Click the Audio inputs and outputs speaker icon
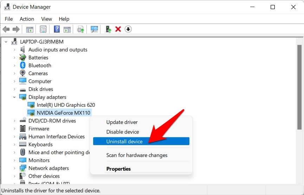Image resolution: width=304 pixels, height=195 pixels. pyautogui.click(x=22, y=50)
